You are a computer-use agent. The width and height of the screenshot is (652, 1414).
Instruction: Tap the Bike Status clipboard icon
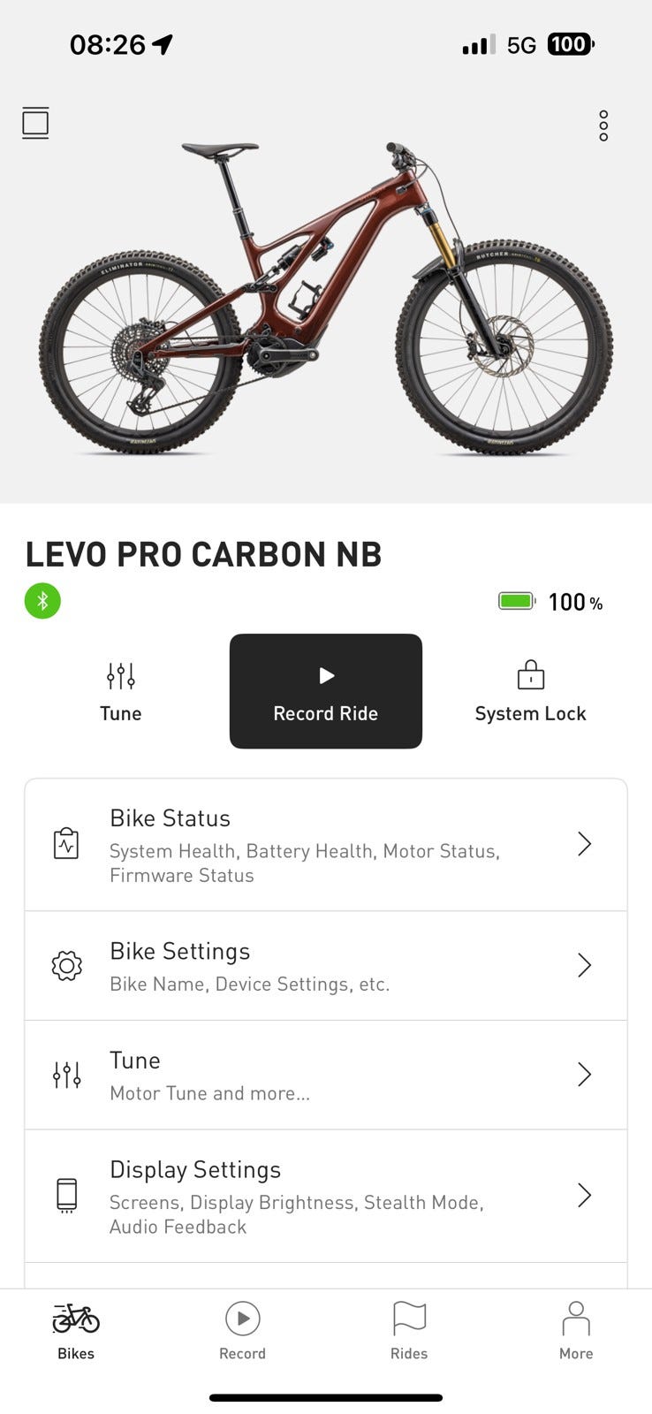pos(66,844)
